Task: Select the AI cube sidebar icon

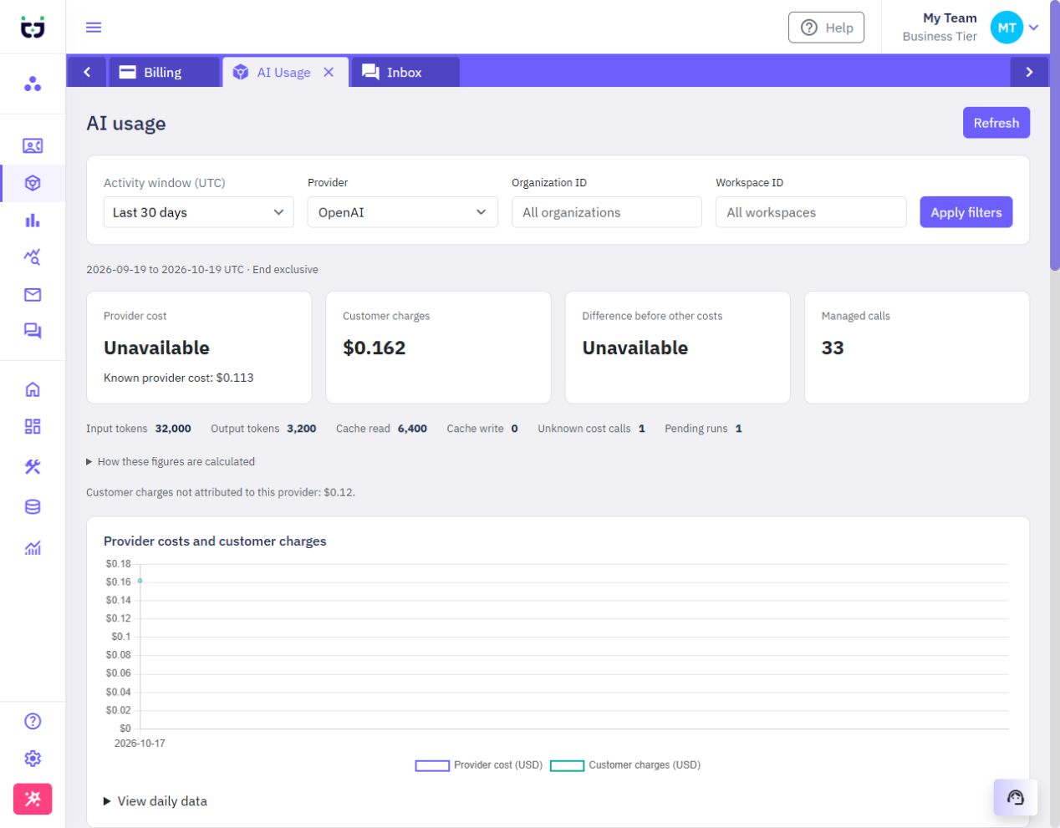Action: coord(33,183)
